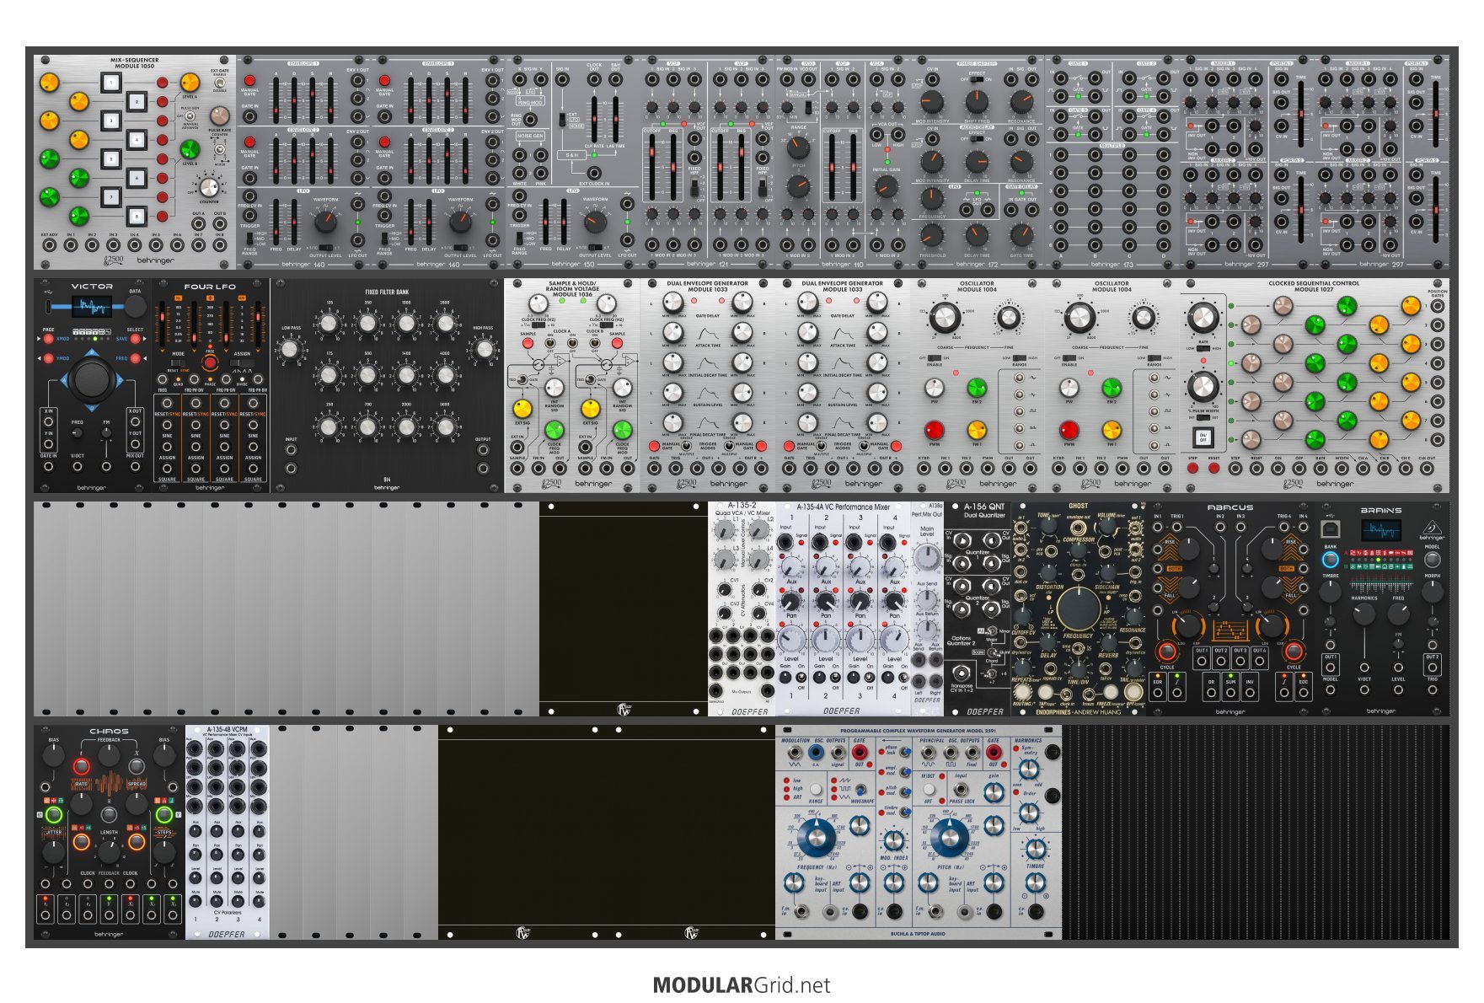
Task: Click the Victor GATE IN jack
Action: pos(49,465)
